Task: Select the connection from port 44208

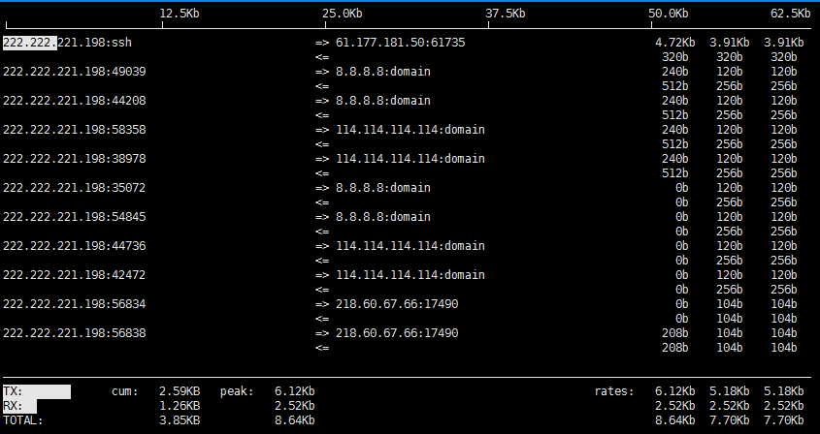Action: coord(74,101)
